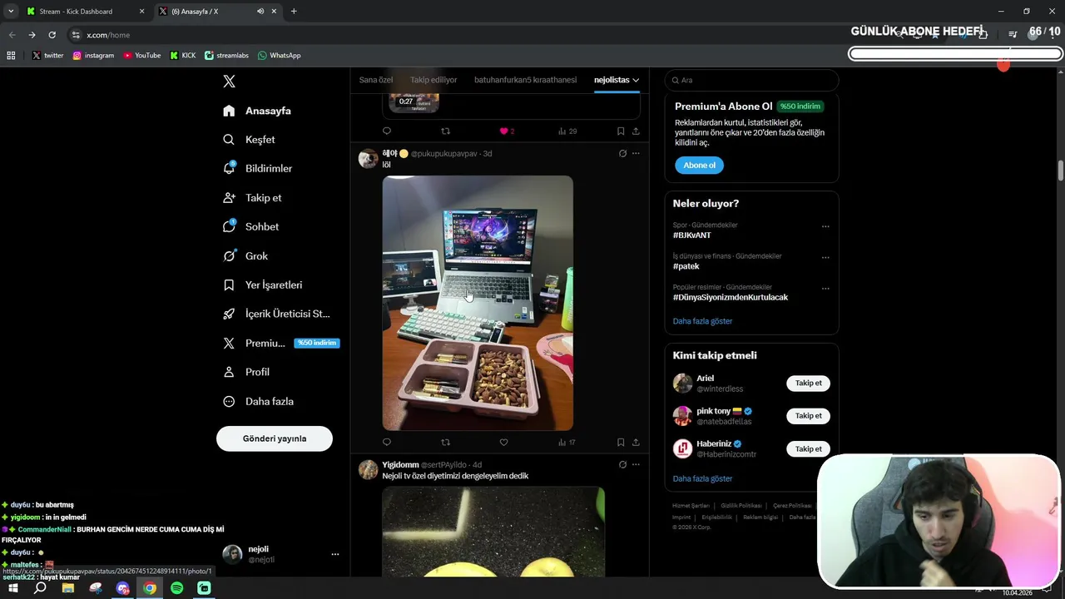The image size is (1065, 599).
Task: Switch to Takip ediliyor tab
Action: click(433, 80)
